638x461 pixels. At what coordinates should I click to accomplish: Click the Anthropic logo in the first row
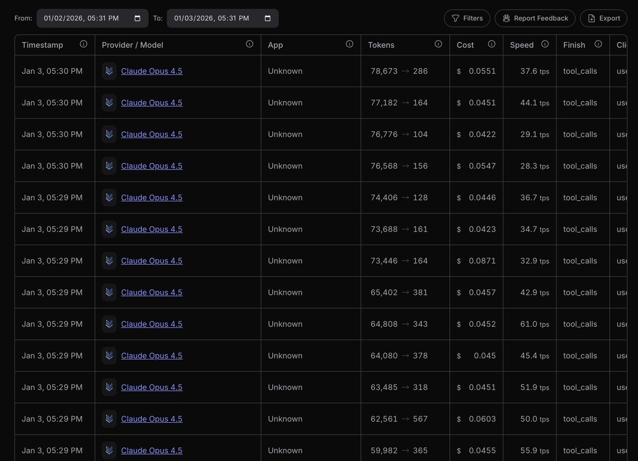point(109,71)
